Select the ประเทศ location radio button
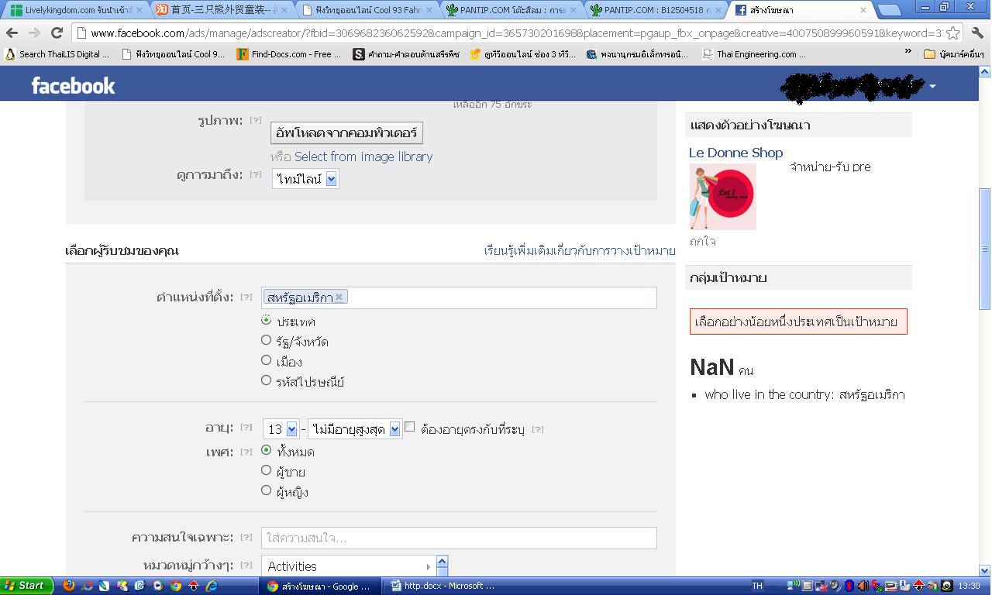Viewport: 992px width, 595px height. 266,320
